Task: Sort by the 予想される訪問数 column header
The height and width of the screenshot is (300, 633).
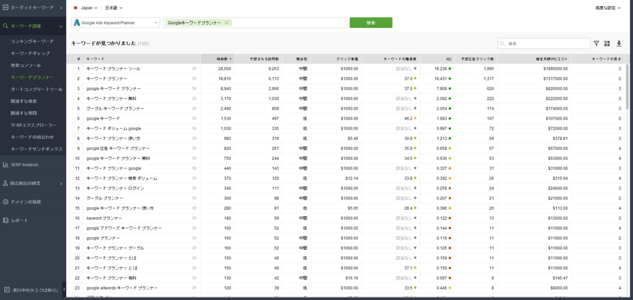Action: click(258, 59)
